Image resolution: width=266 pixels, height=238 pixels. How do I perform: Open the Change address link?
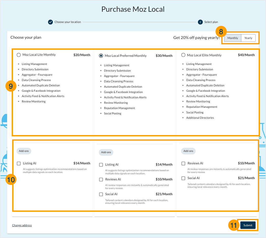click(22, 225)
